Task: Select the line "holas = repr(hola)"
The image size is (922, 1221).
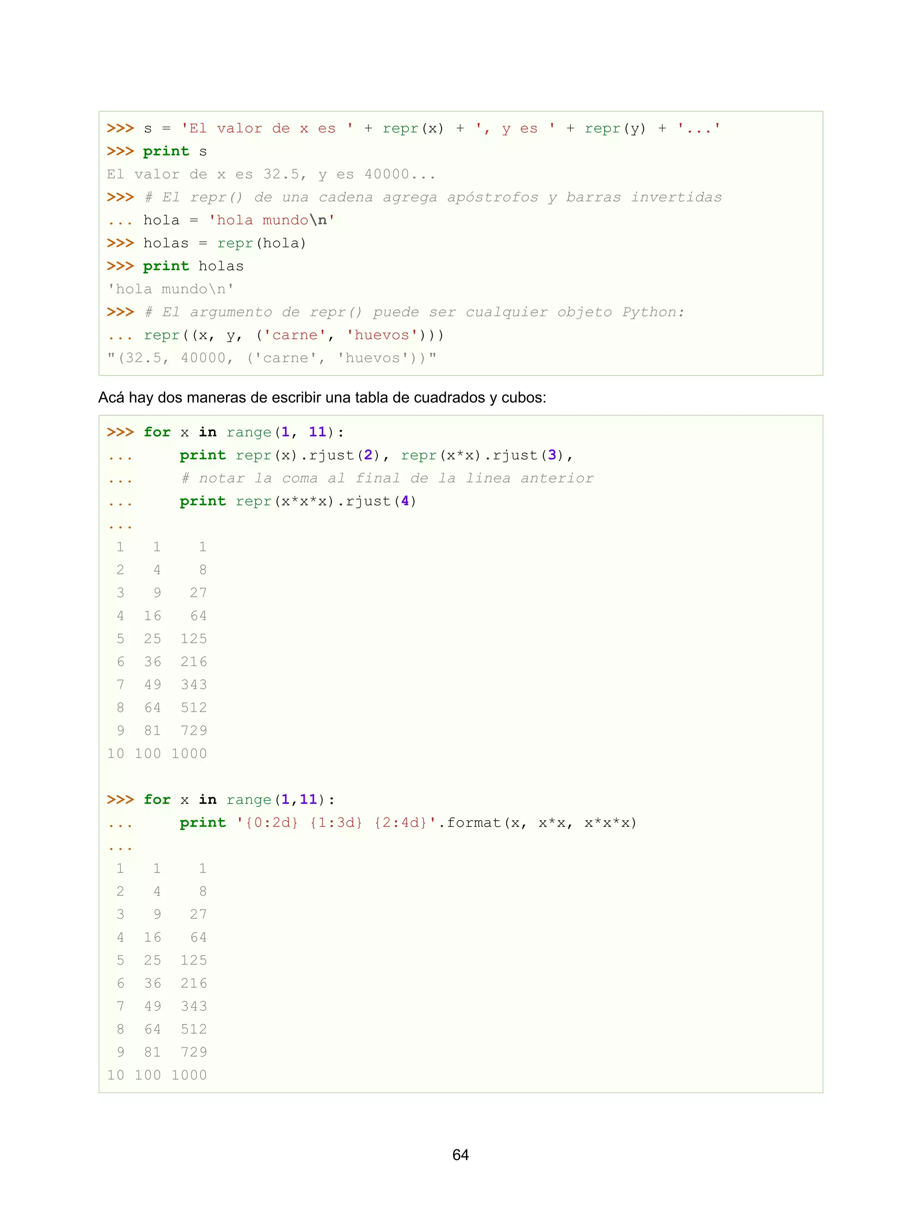Action: click(225, 243)
